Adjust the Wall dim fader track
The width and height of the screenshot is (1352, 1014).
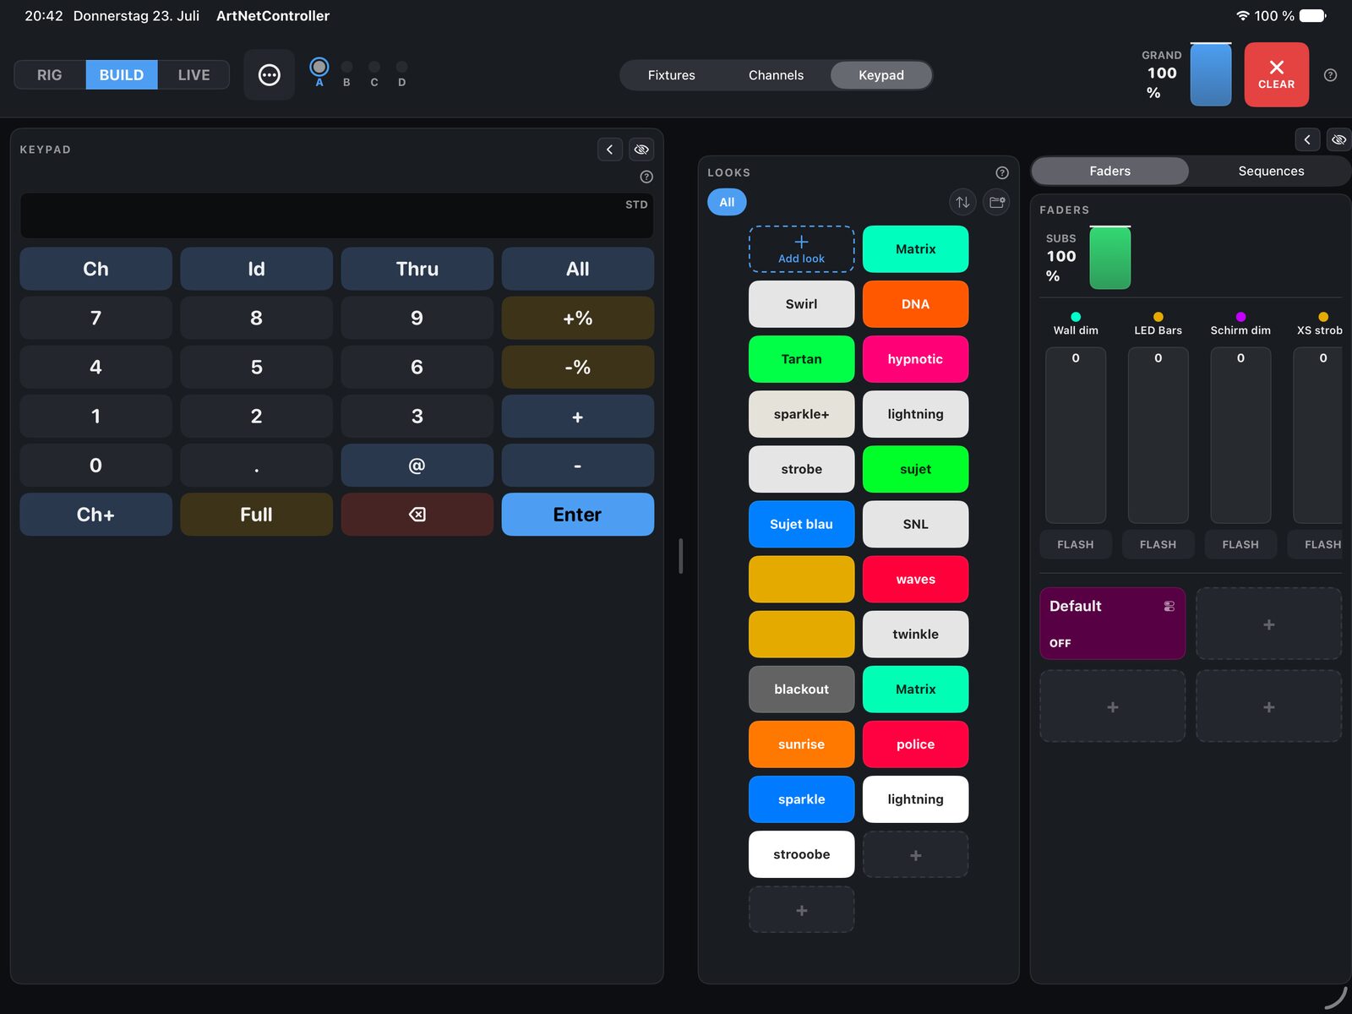tap(1075, 435)
